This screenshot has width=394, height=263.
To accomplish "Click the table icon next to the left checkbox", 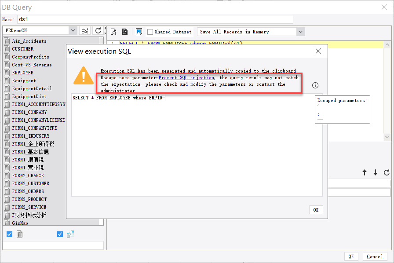I will coord(19,234).
